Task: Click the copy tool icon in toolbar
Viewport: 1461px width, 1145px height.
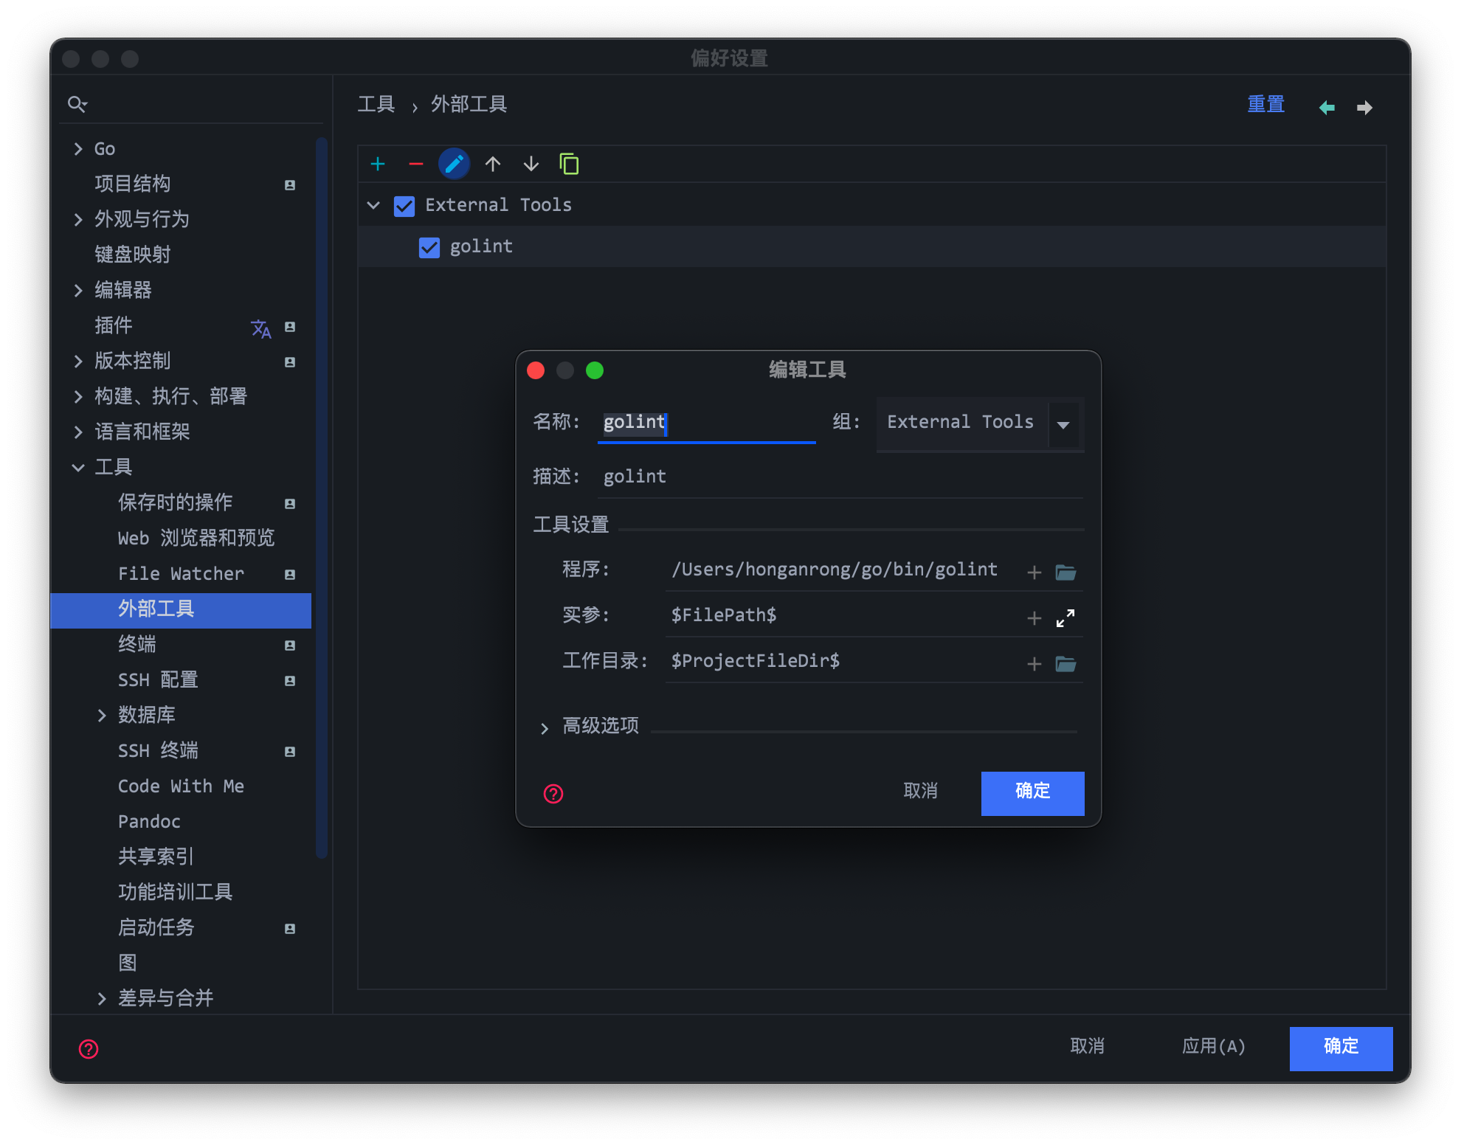Action: 569,164
